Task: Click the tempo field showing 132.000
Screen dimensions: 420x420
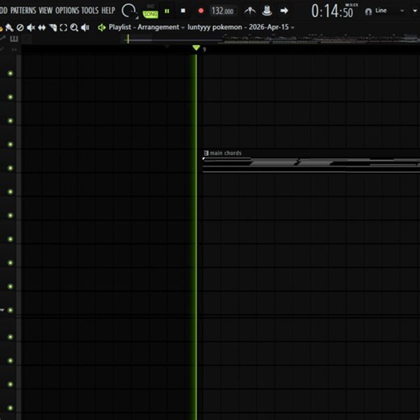Action: (x=223, y=11)
